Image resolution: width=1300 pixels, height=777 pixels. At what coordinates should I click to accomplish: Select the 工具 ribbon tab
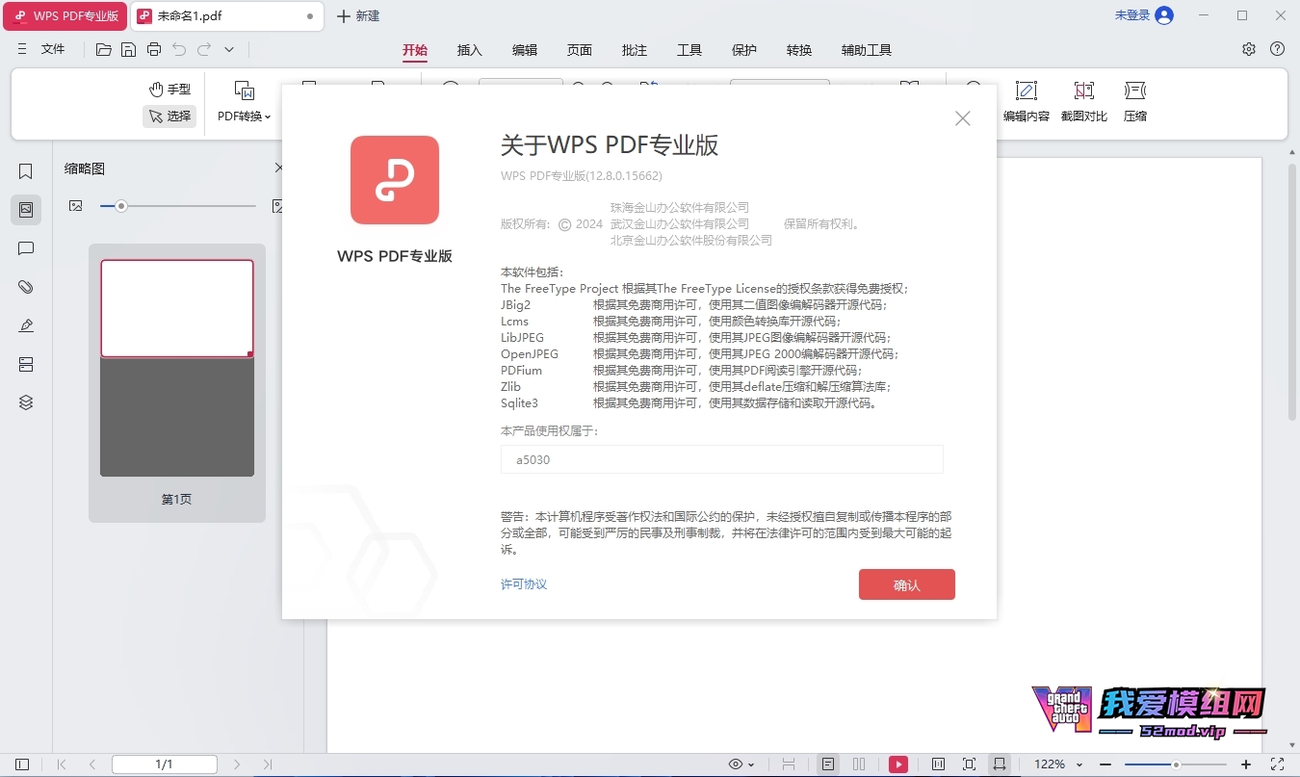(689, 50)
